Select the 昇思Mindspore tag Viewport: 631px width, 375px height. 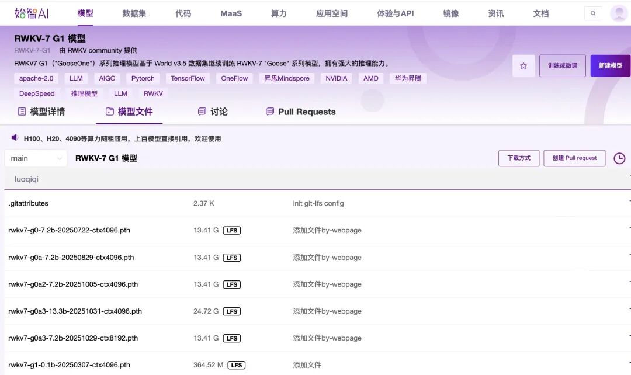point(287,78)
